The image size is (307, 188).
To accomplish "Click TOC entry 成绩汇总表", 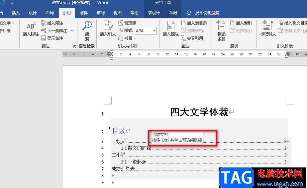I will click(123, 169).
